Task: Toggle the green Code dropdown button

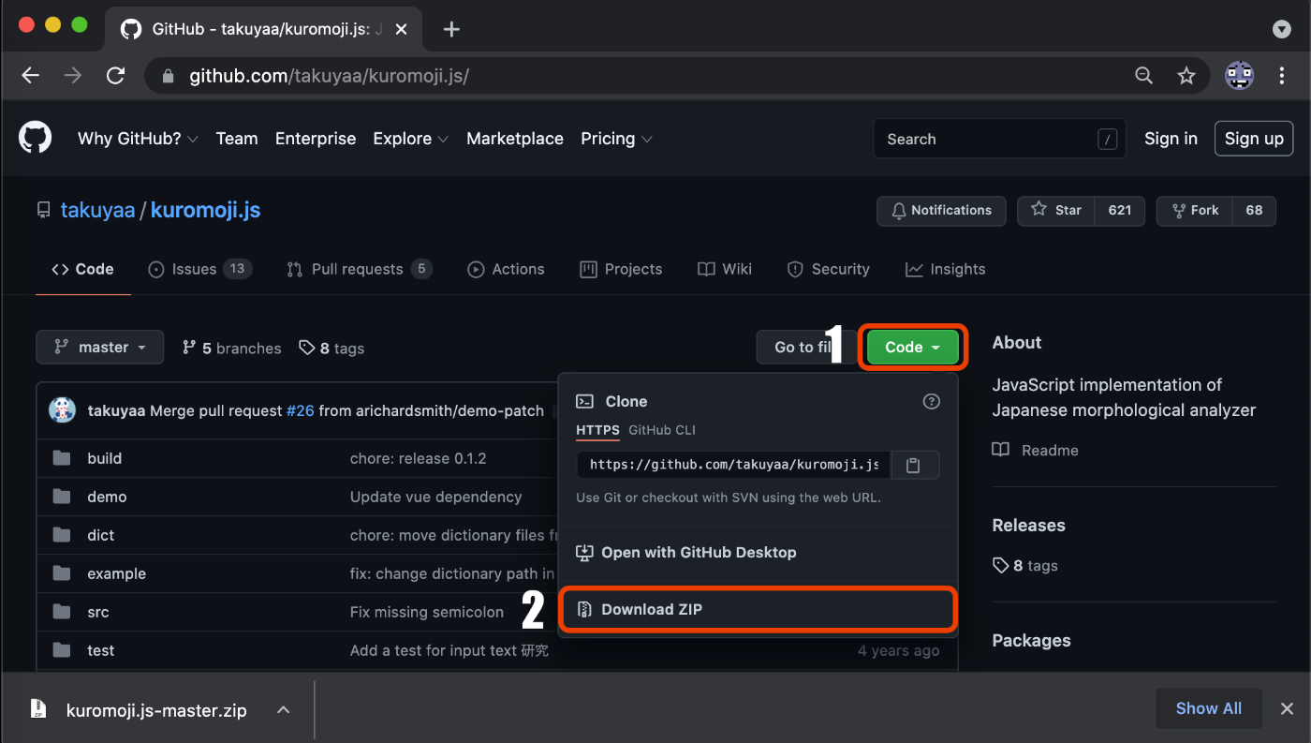Action: [x=913, y=347]
